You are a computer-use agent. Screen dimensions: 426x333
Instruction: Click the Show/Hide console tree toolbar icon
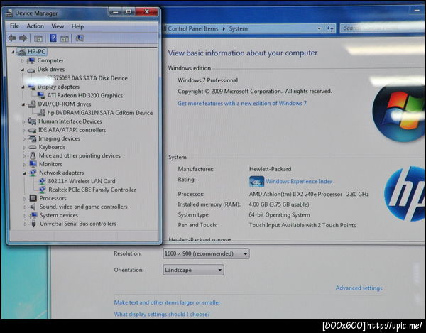(38, 38)
